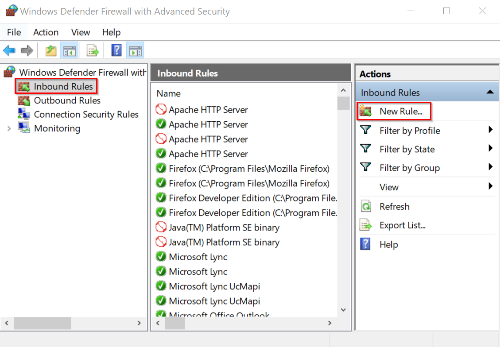Click the blue Help toolbar icon
The width and height of the screenshot is (500, 347).
click(116, 50)
